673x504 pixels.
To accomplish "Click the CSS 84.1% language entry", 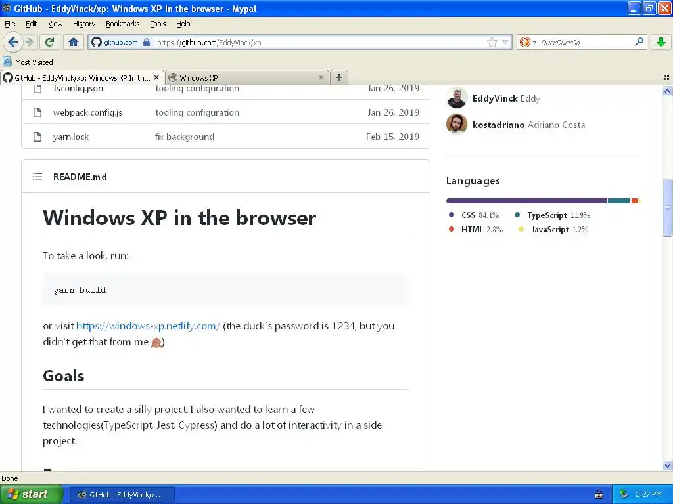I will [x=473, y=215].
